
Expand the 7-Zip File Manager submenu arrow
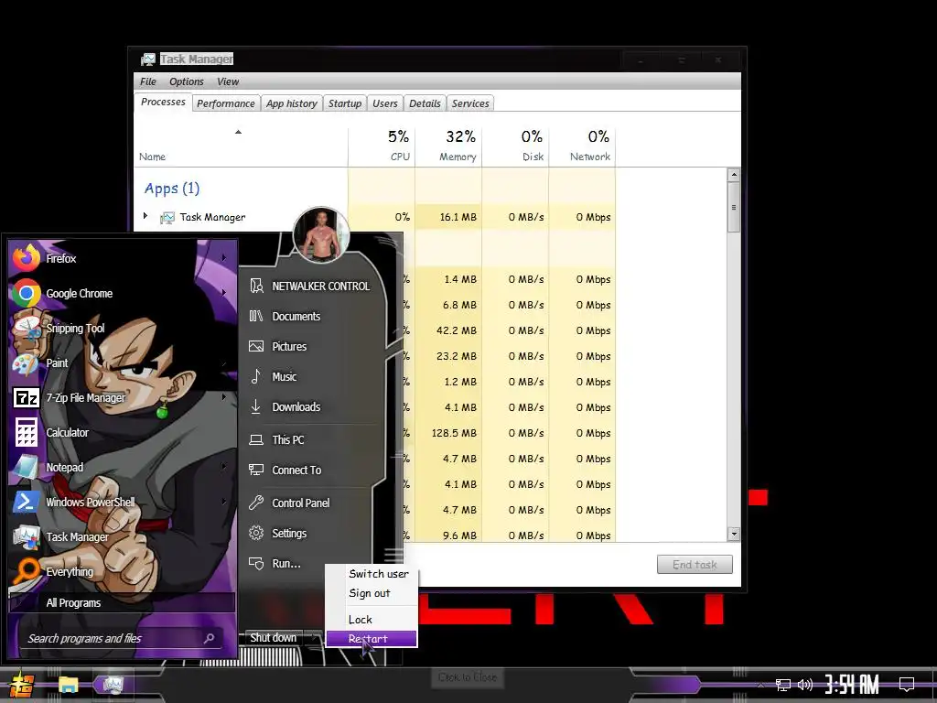pos(224,397)
